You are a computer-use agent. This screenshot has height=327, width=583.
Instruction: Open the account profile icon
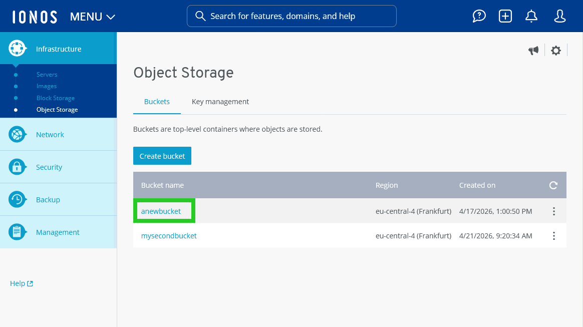pos(559,16)
